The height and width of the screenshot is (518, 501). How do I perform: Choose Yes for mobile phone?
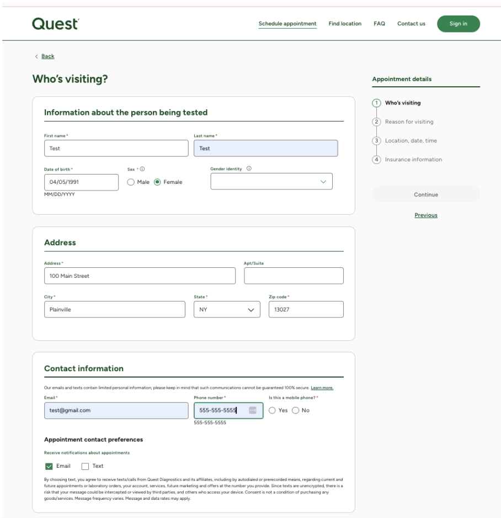pos(272,410)
